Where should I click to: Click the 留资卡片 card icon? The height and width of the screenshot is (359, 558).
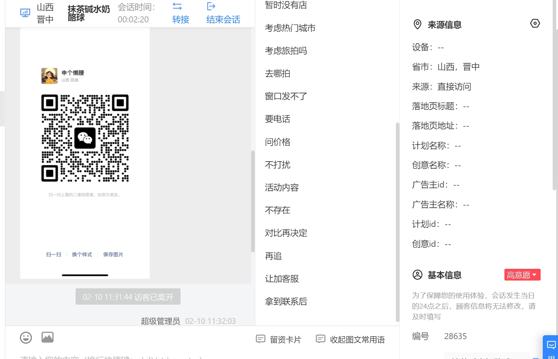(260, 339)
